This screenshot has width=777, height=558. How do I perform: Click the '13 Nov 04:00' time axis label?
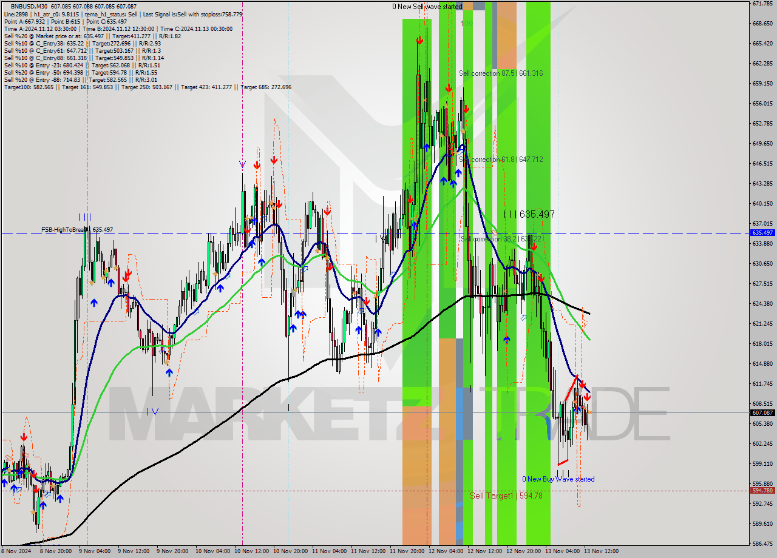click(x=562, y=552)
